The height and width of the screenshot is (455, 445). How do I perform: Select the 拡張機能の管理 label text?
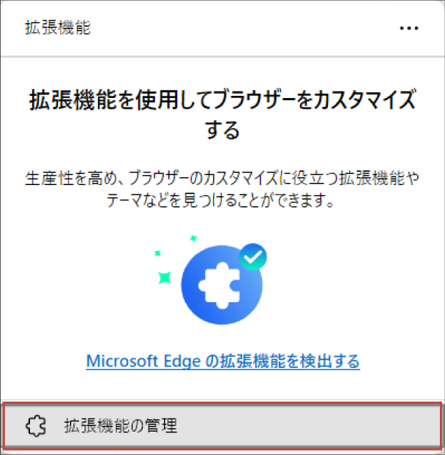tap(121, 426)
